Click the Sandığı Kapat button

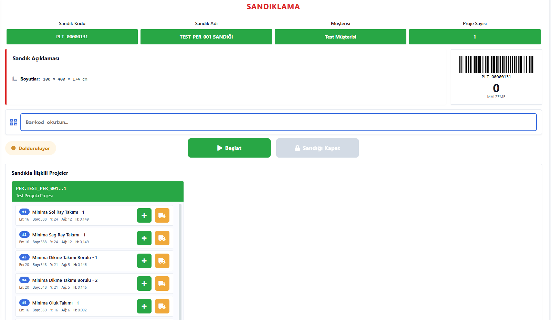pos(318,148)
